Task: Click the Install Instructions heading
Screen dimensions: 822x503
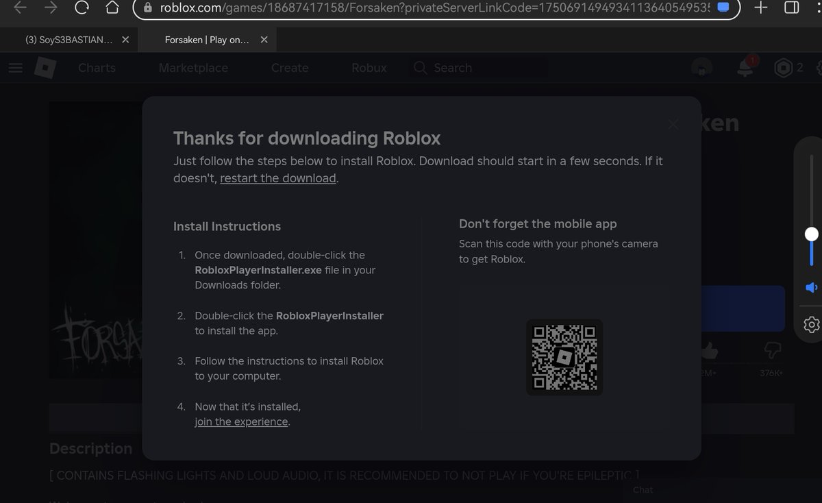Action: coord(227,227)
